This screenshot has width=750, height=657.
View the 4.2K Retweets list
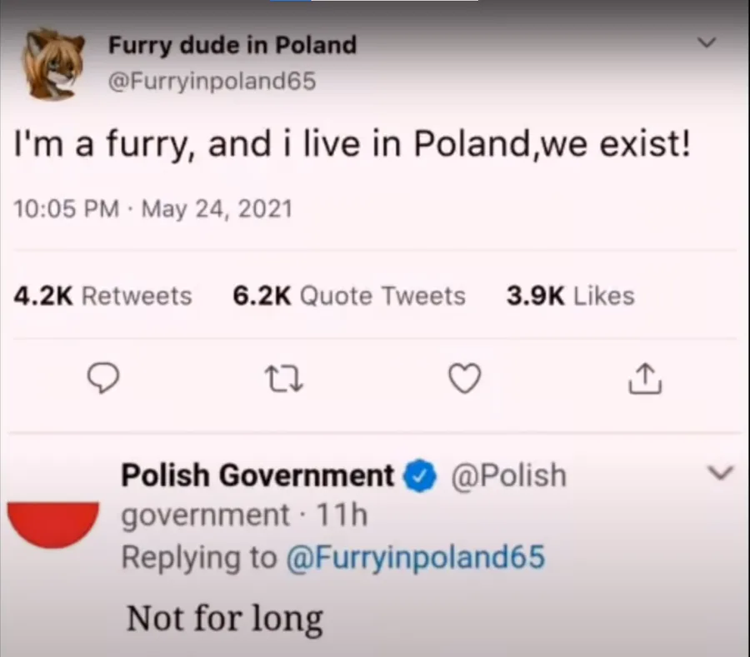[x=102, y=296]
